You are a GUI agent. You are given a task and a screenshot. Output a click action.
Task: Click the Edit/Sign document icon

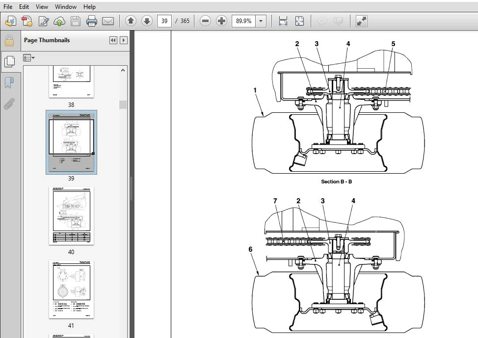click(44, 21)
